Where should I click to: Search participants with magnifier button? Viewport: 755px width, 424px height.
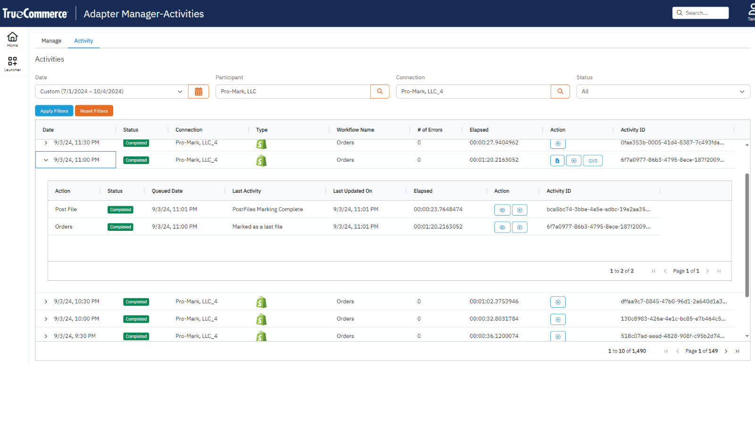pyautogui.click(x=380, y=91)
